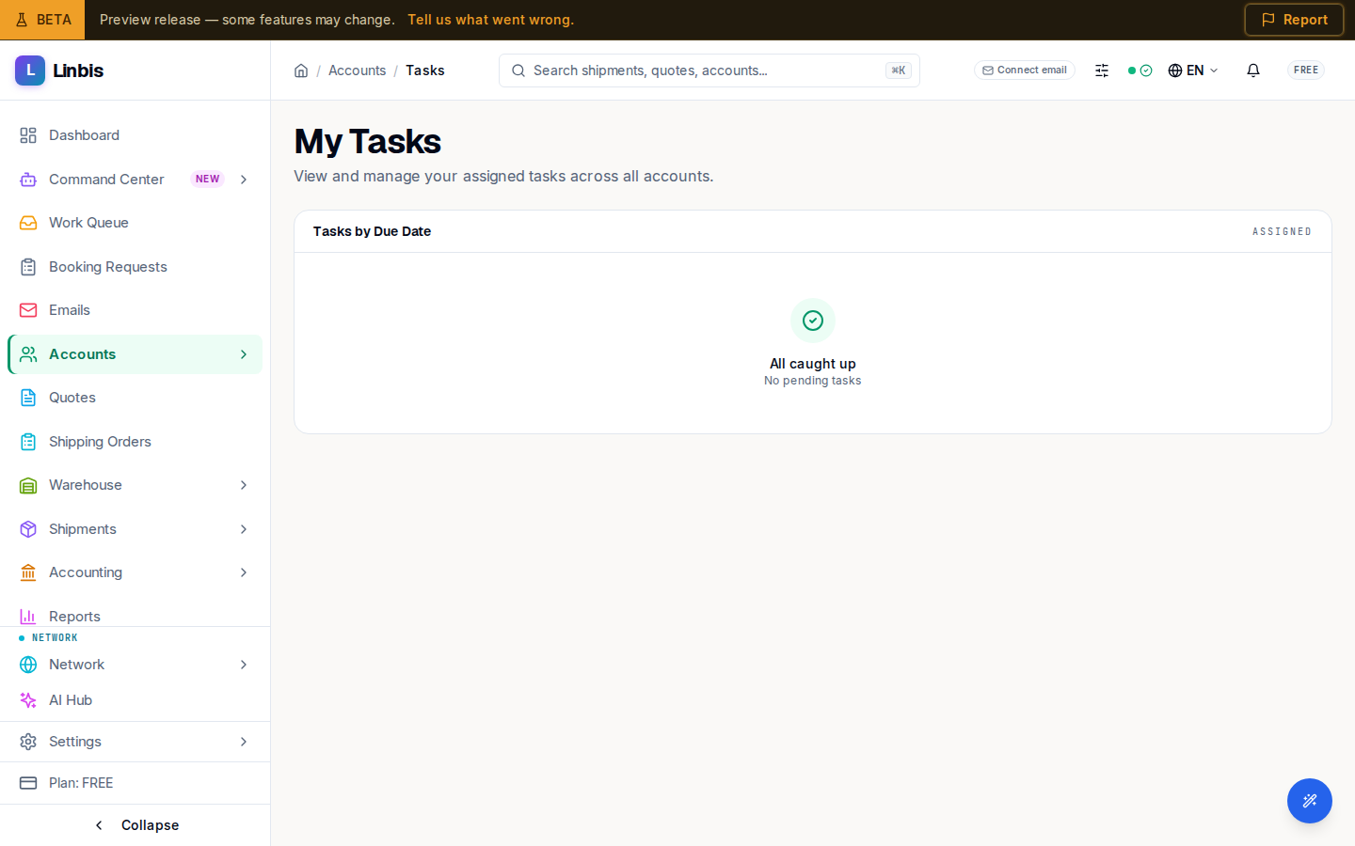Viewport: 1355px width, 846px height.
Task: Click the Accounting bank icon
Action: coord(28,572)
